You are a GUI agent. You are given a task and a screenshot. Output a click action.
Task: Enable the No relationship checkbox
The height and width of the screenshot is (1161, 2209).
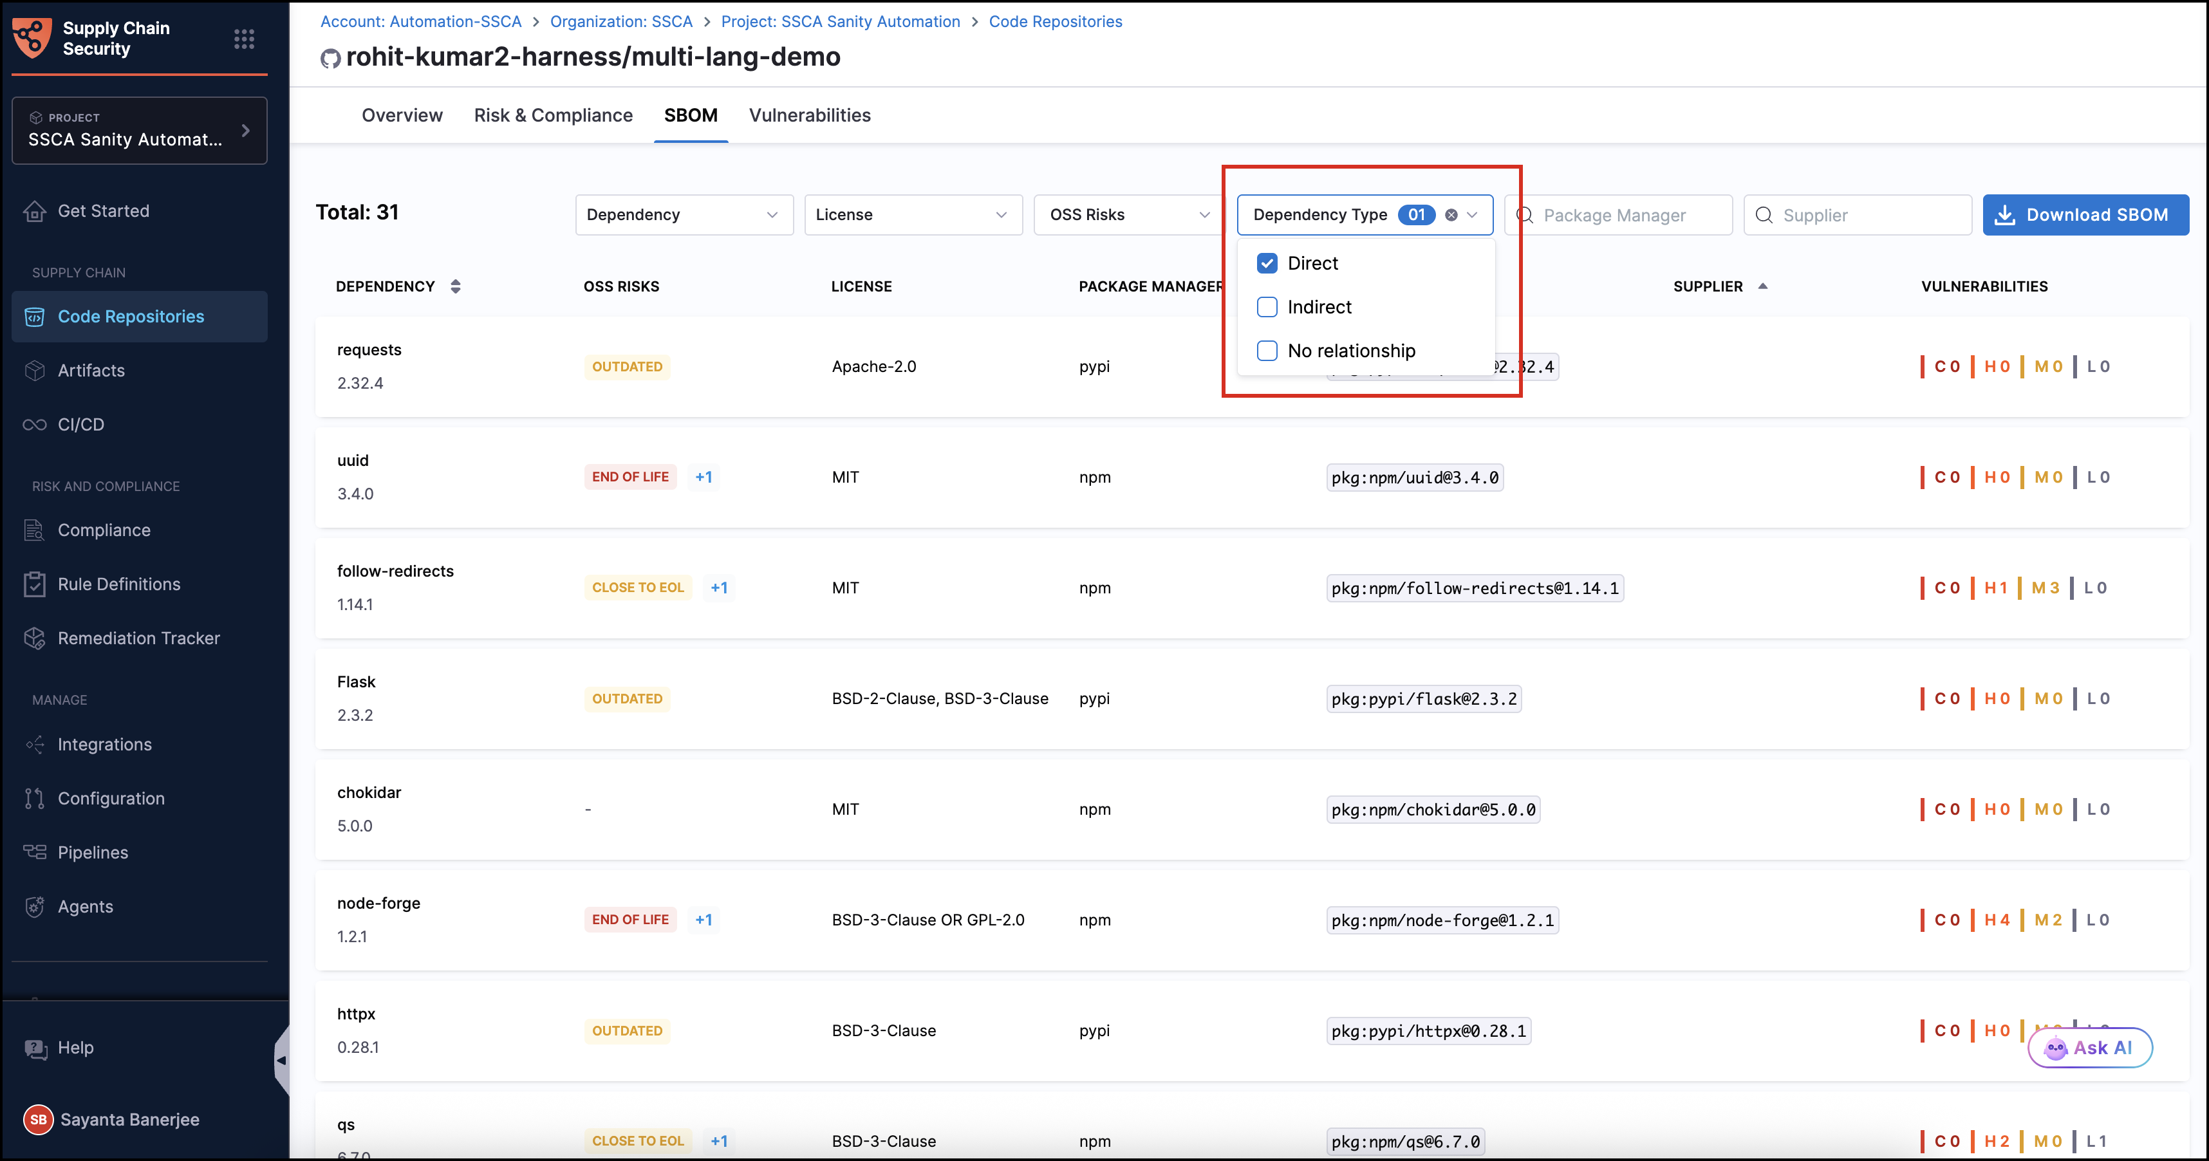pyautogui.click(x=1267, y=351)
